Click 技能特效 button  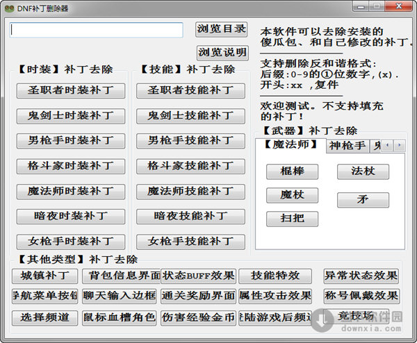click(x=275, y=276)
